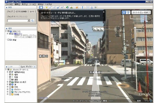Click the jump search text field
The height and width of the screenshot is (103, 158).
(18, 21)
